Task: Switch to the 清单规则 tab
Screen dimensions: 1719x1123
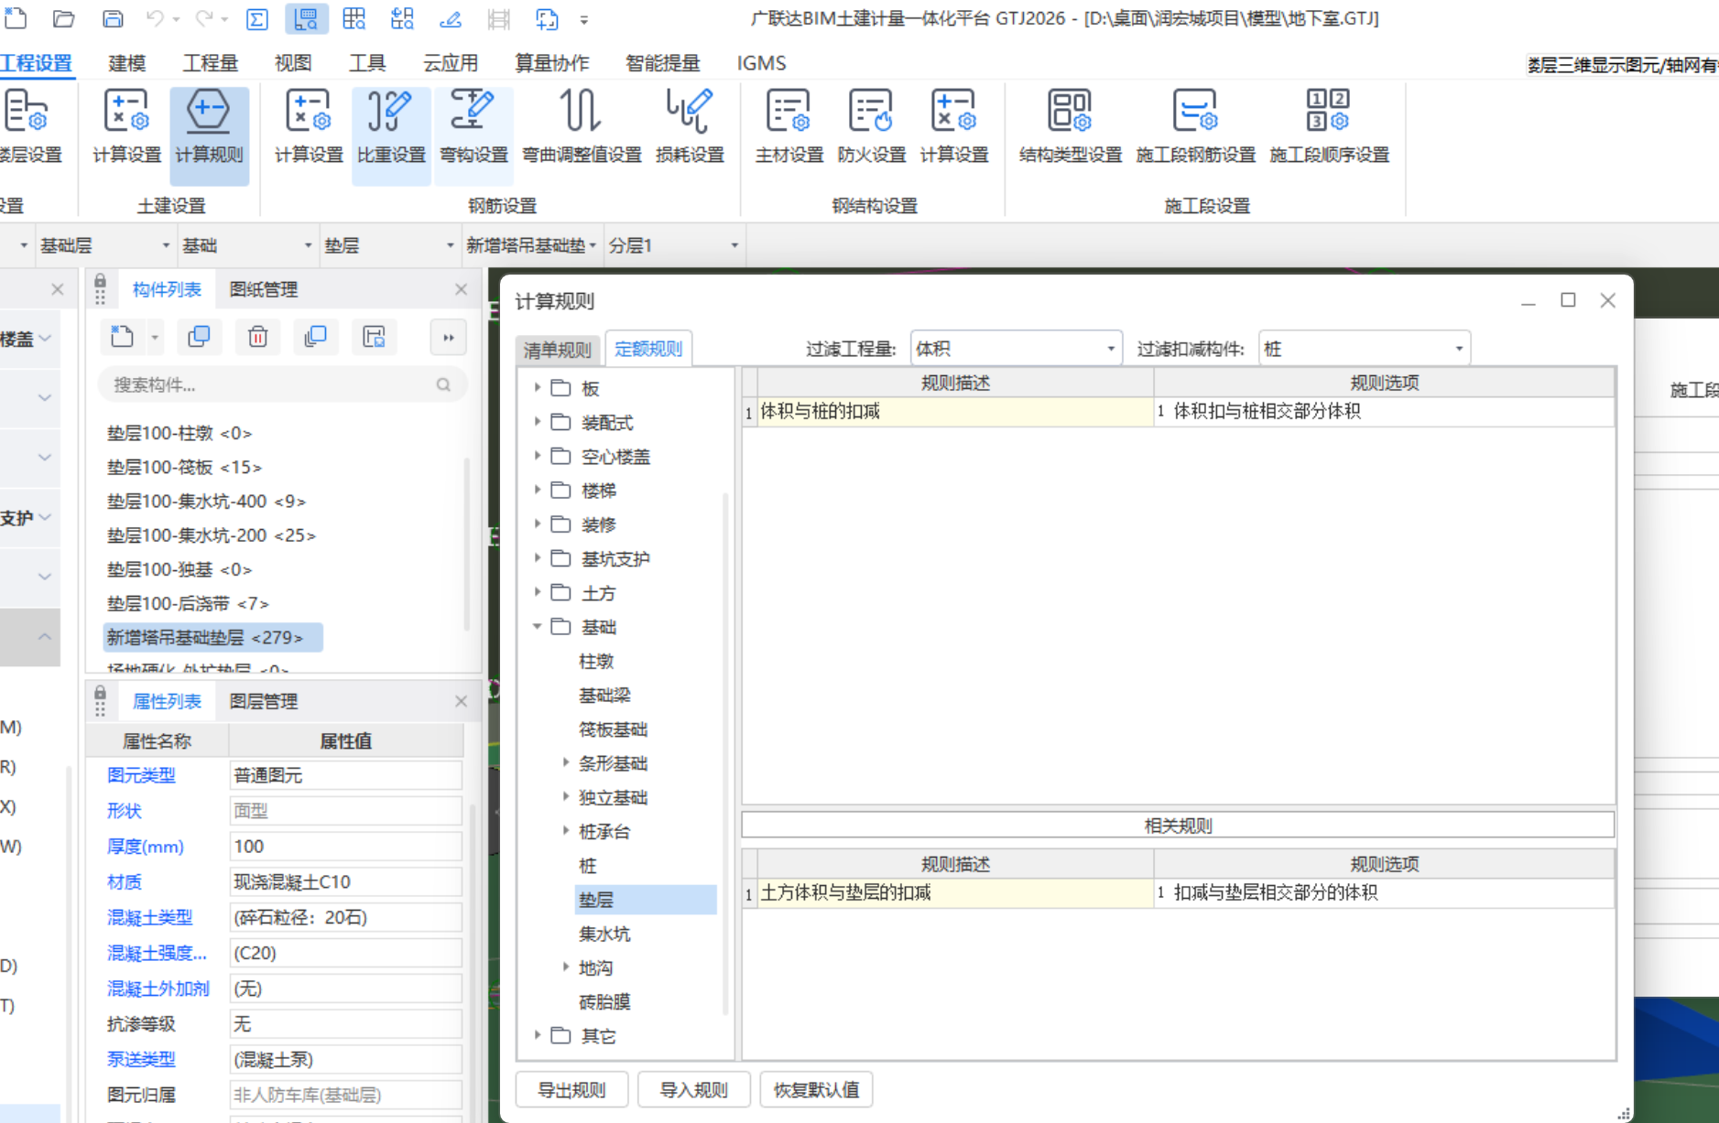Action: point(557,350)
